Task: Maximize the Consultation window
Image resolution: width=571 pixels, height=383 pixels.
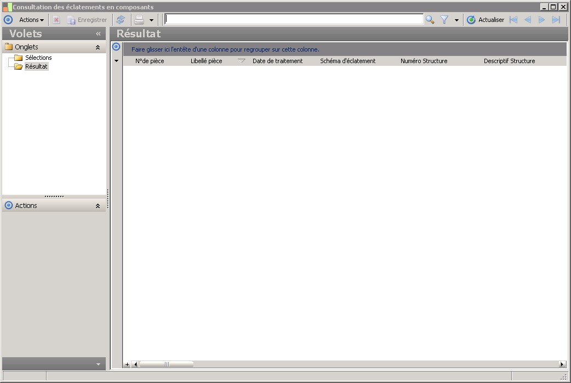Action: pos(553,7)
